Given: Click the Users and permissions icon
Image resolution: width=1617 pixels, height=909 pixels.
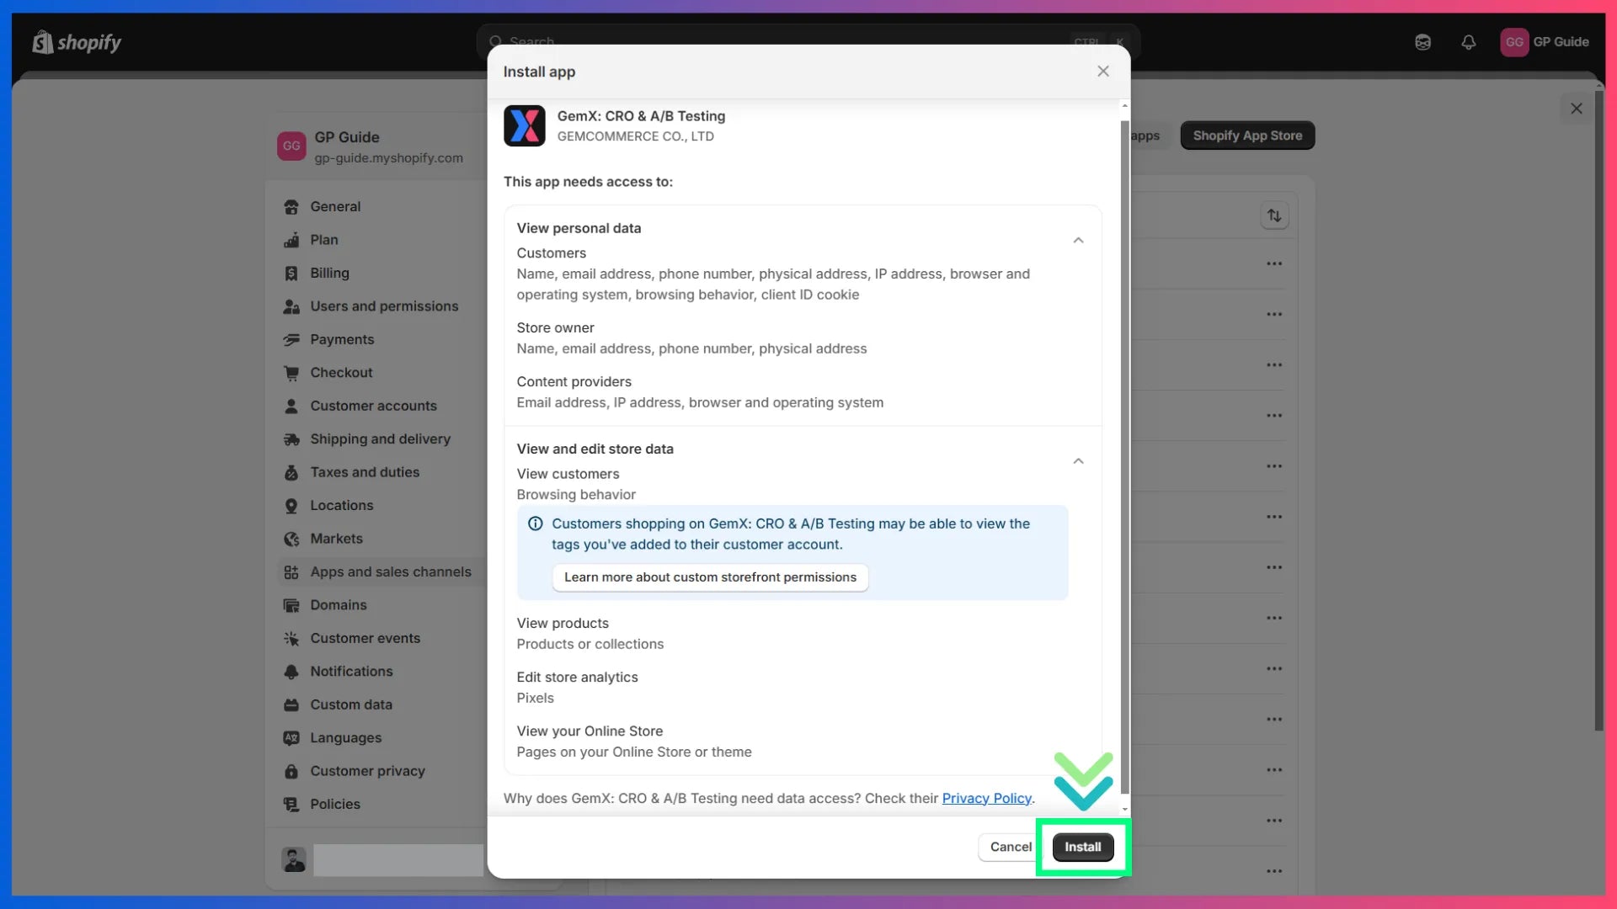Looking at the screenshot, I should 291,306.
